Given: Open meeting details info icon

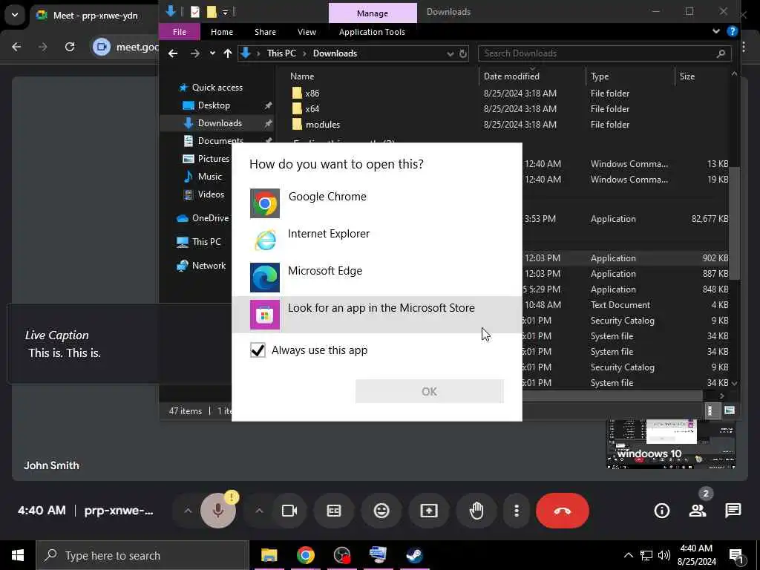Looking at the screenshot, I should pos(661,511).
